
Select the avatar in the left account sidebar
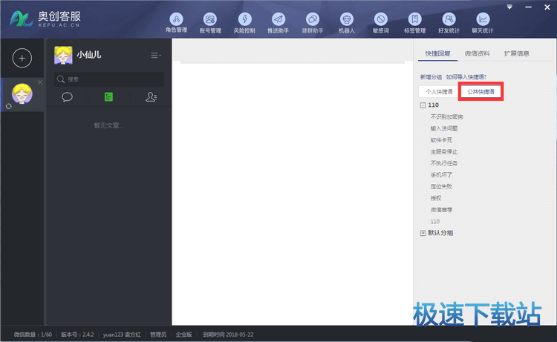tap(22, 93)
